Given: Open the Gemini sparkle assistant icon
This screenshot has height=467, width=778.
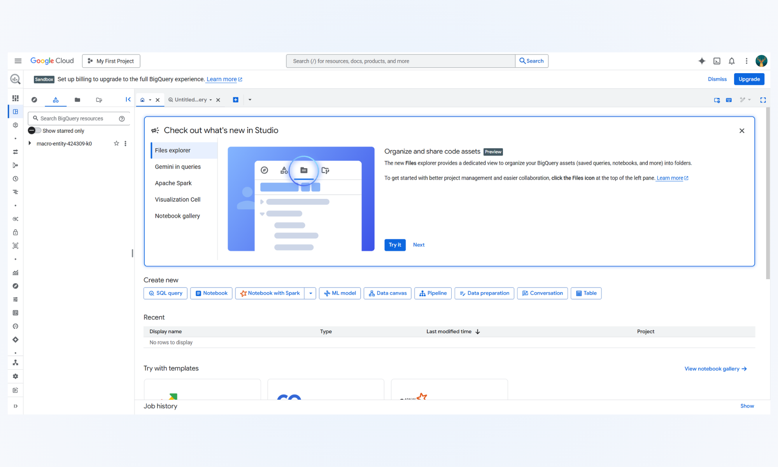Looking at the screenshot, I should [702, 61].
